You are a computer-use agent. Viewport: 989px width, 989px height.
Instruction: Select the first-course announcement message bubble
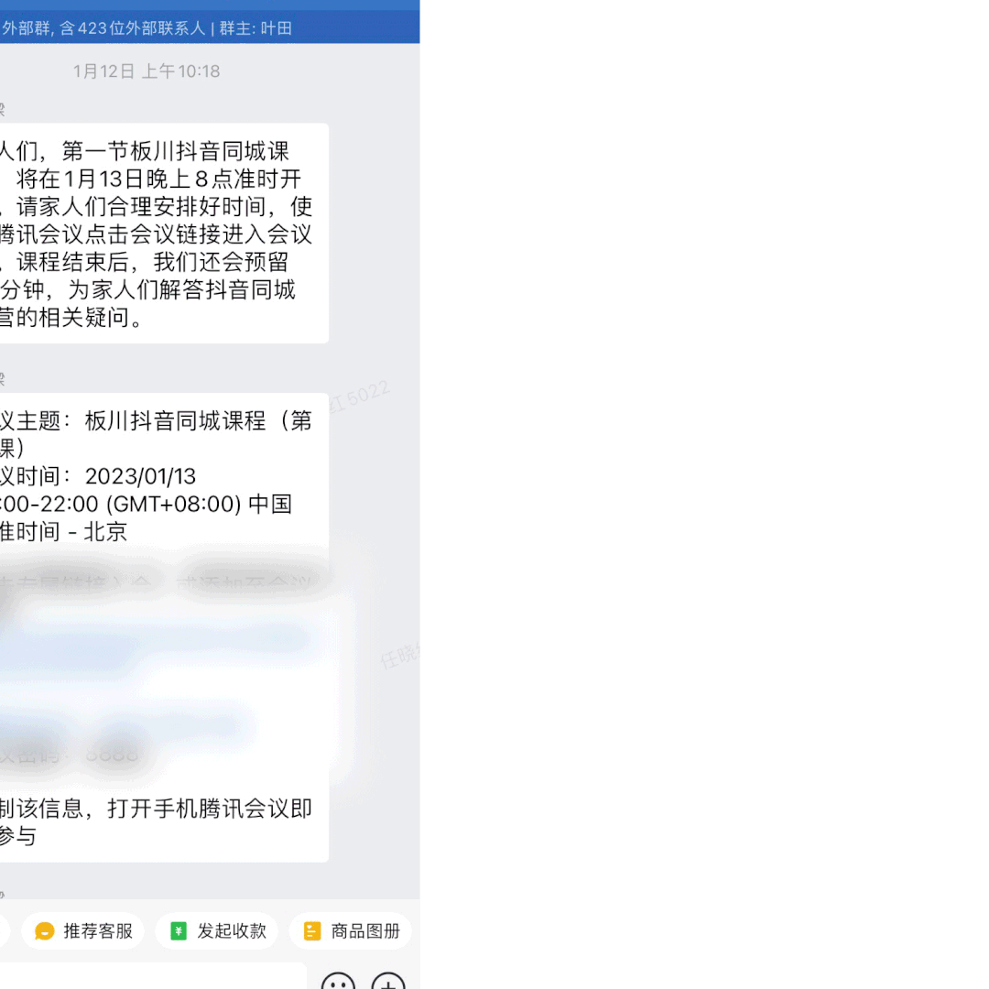164,234
